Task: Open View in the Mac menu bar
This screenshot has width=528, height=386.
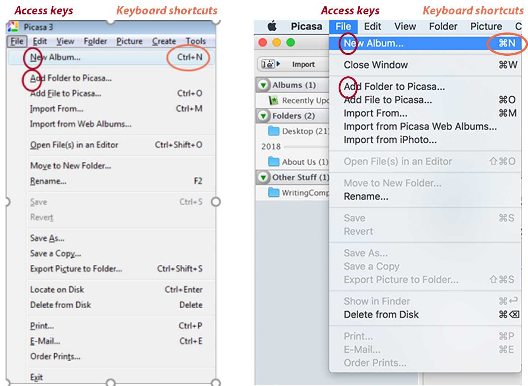Action: pyautogui.click(x=405, y=26)
